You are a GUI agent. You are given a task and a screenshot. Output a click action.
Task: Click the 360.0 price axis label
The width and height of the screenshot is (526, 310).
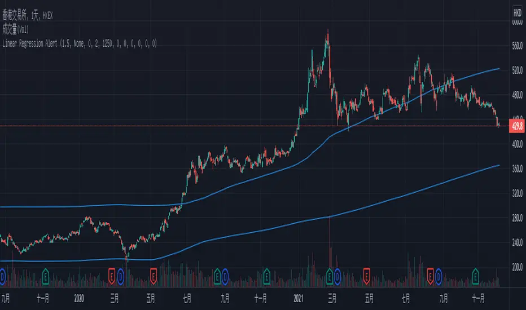(x=517, y=169)
